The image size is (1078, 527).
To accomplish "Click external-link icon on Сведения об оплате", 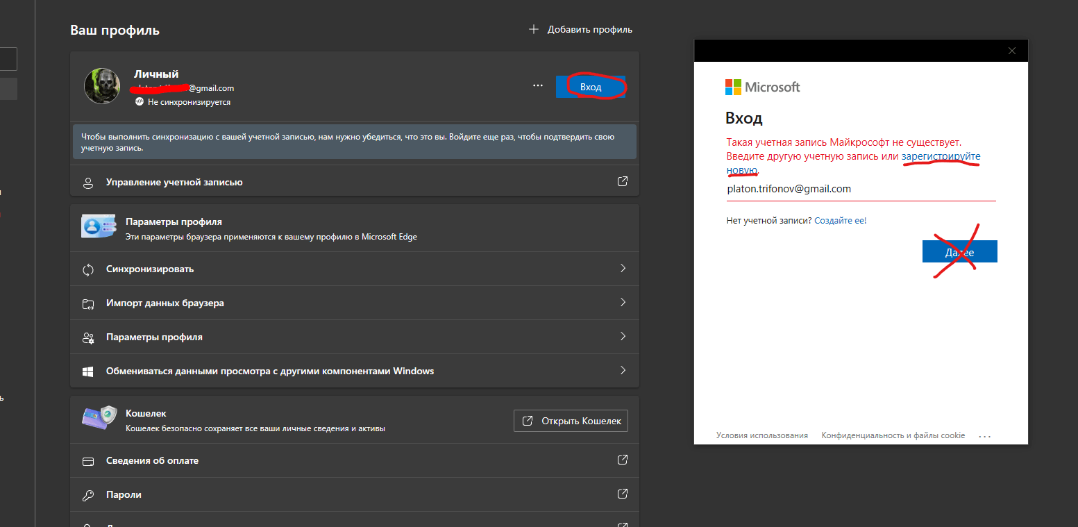I will 623,460.
